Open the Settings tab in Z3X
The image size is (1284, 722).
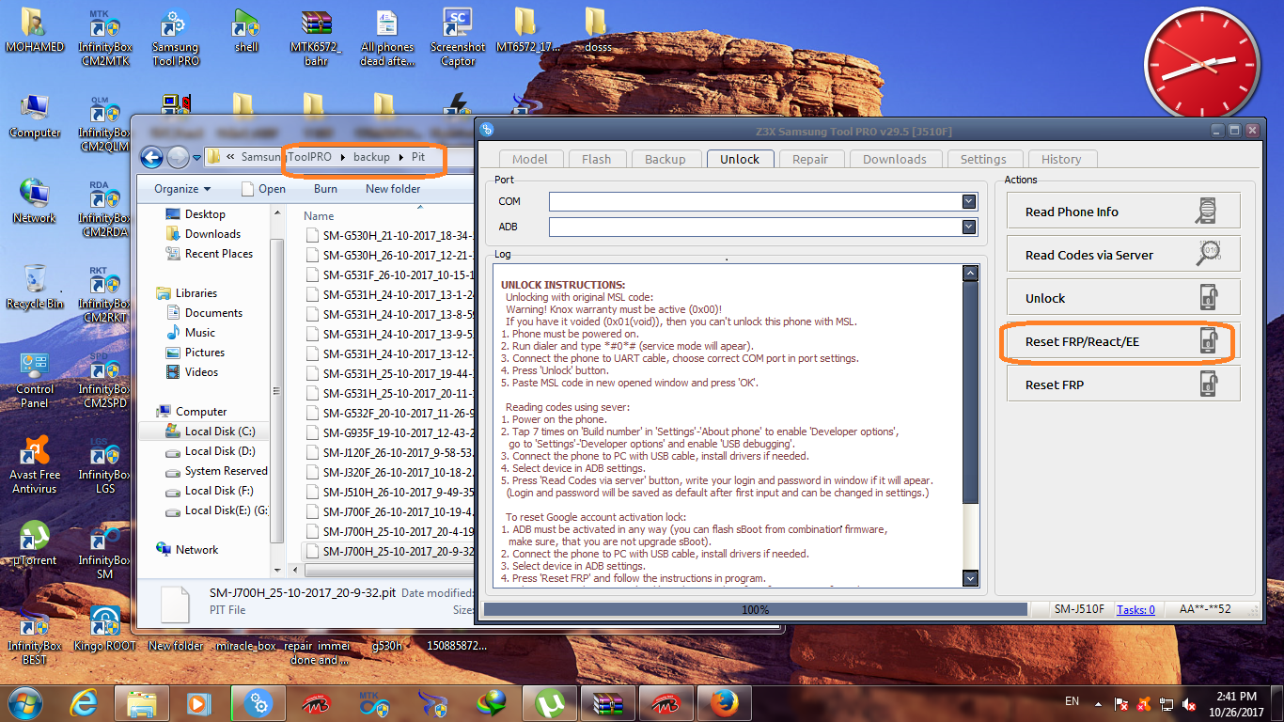click(x=983, y=159)
